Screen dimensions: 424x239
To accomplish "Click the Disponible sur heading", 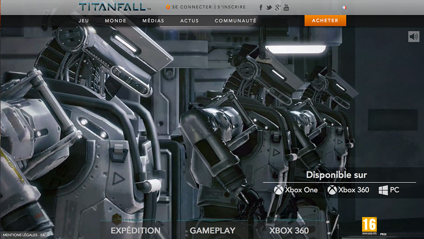I will pyautogui.click(x=336, y=175).
